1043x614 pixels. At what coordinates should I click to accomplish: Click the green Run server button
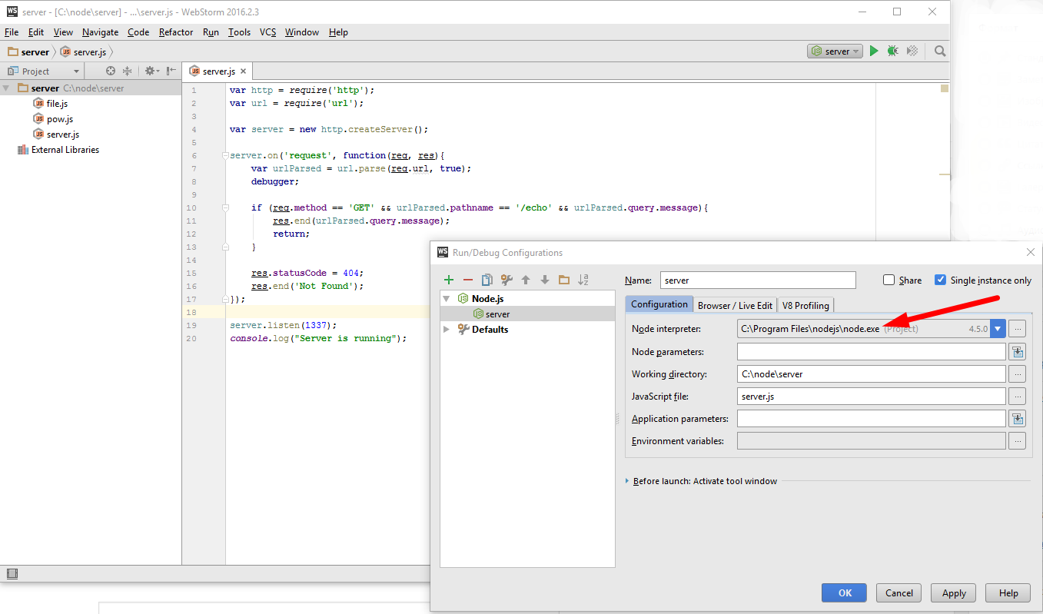[873, 51]
